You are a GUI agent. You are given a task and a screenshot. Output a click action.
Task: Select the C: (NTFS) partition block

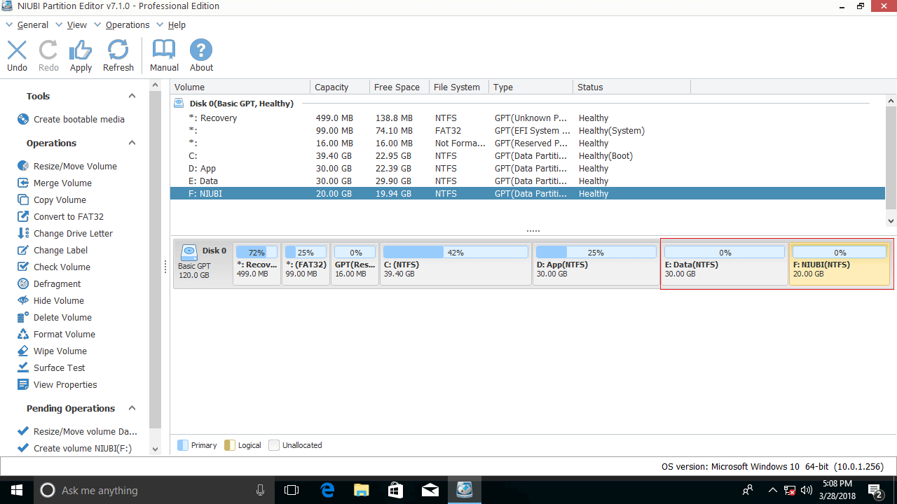[456, 264]
